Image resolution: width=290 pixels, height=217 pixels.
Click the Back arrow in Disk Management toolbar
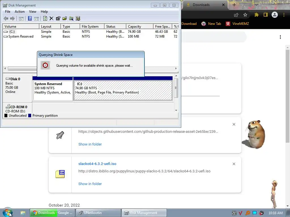(x=6, y=18)
